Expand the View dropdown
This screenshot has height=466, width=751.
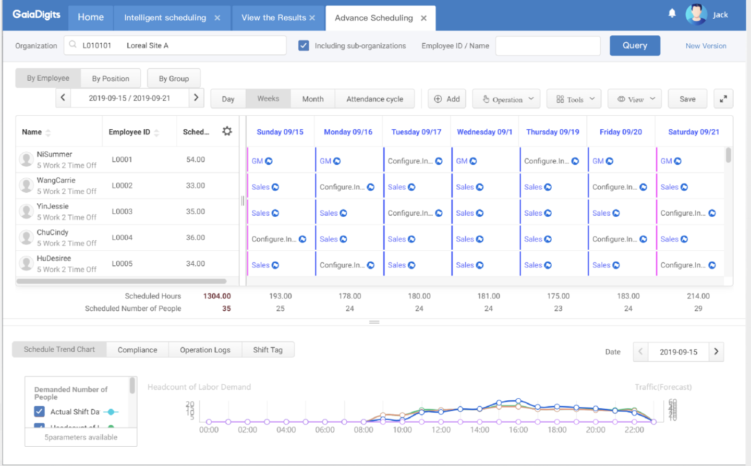pos(635,99)
